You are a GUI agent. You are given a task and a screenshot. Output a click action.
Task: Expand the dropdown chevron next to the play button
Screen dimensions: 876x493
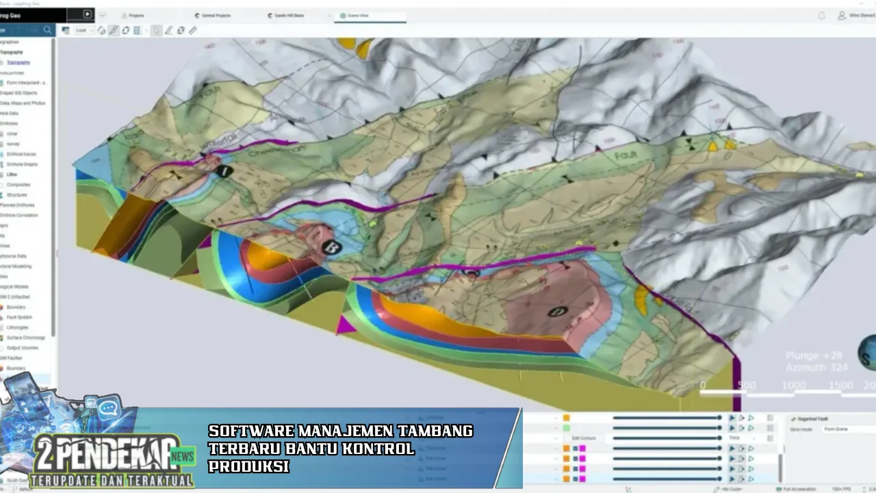pos(103,14)
